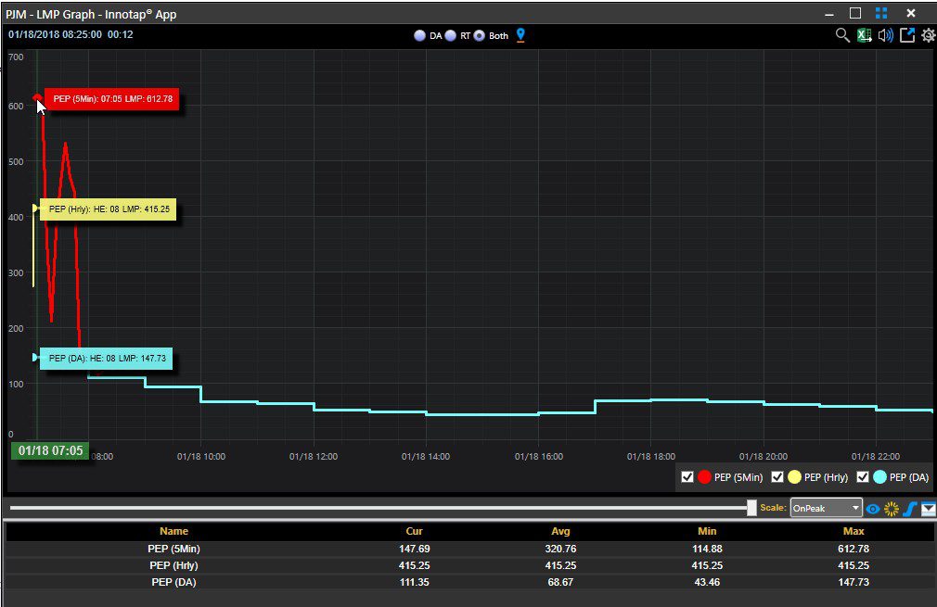Click the PEP (5Min) legend label text
The height and width of the screenshot is (607, 937).
pos(738,477)
